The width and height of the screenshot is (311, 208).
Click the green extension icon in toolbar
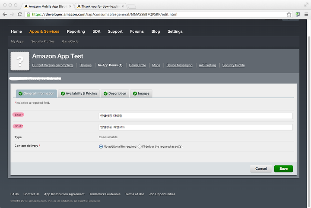298,14
